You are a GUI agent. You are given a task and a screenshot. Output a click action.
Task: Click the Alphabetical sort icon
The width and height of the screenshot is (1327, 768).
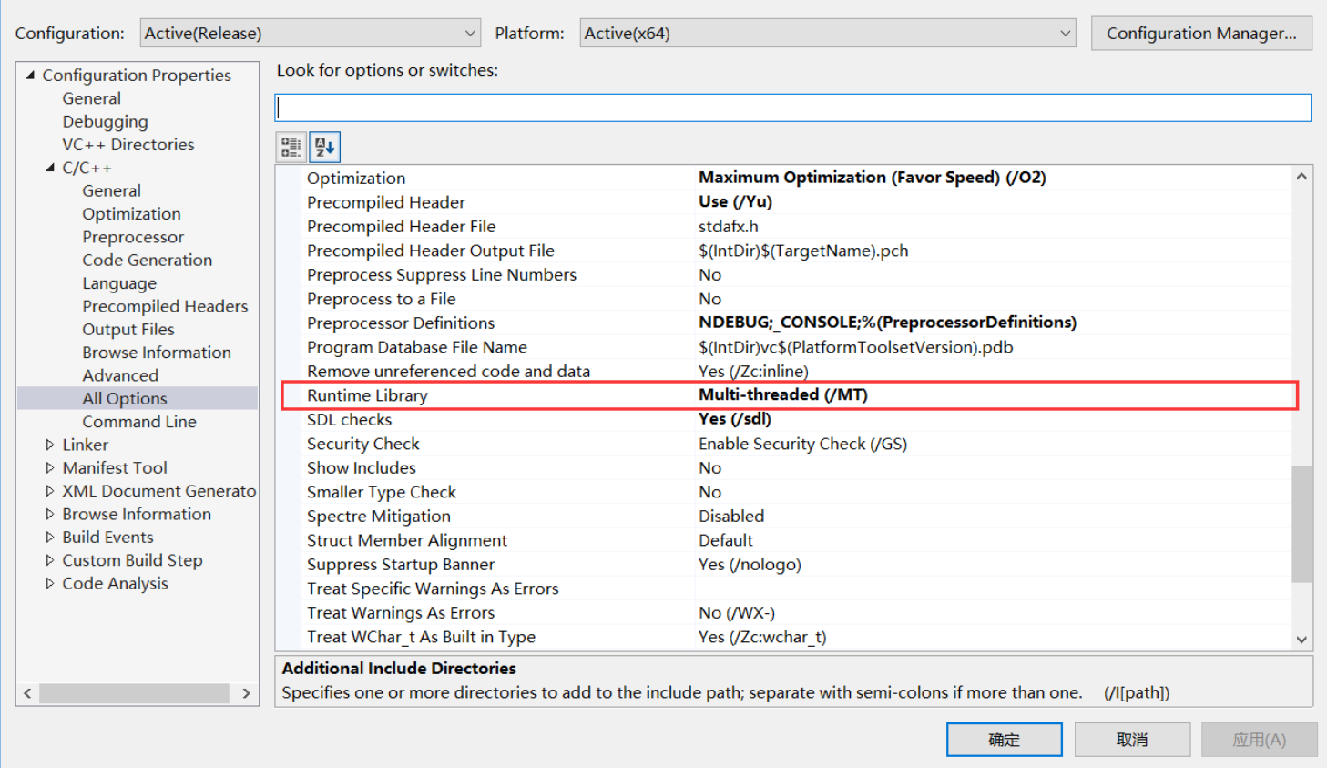325,147
